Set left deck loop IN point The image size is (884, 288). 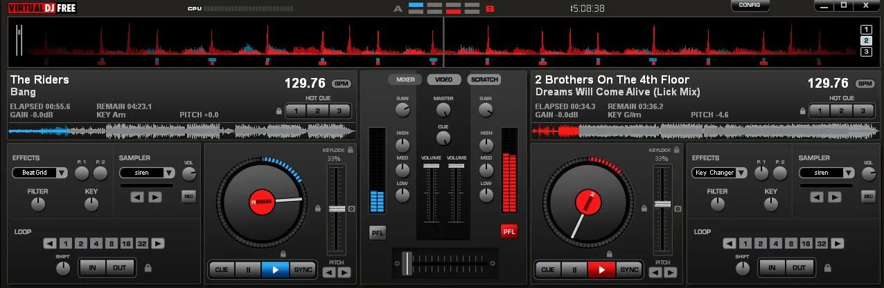(93, 268)
